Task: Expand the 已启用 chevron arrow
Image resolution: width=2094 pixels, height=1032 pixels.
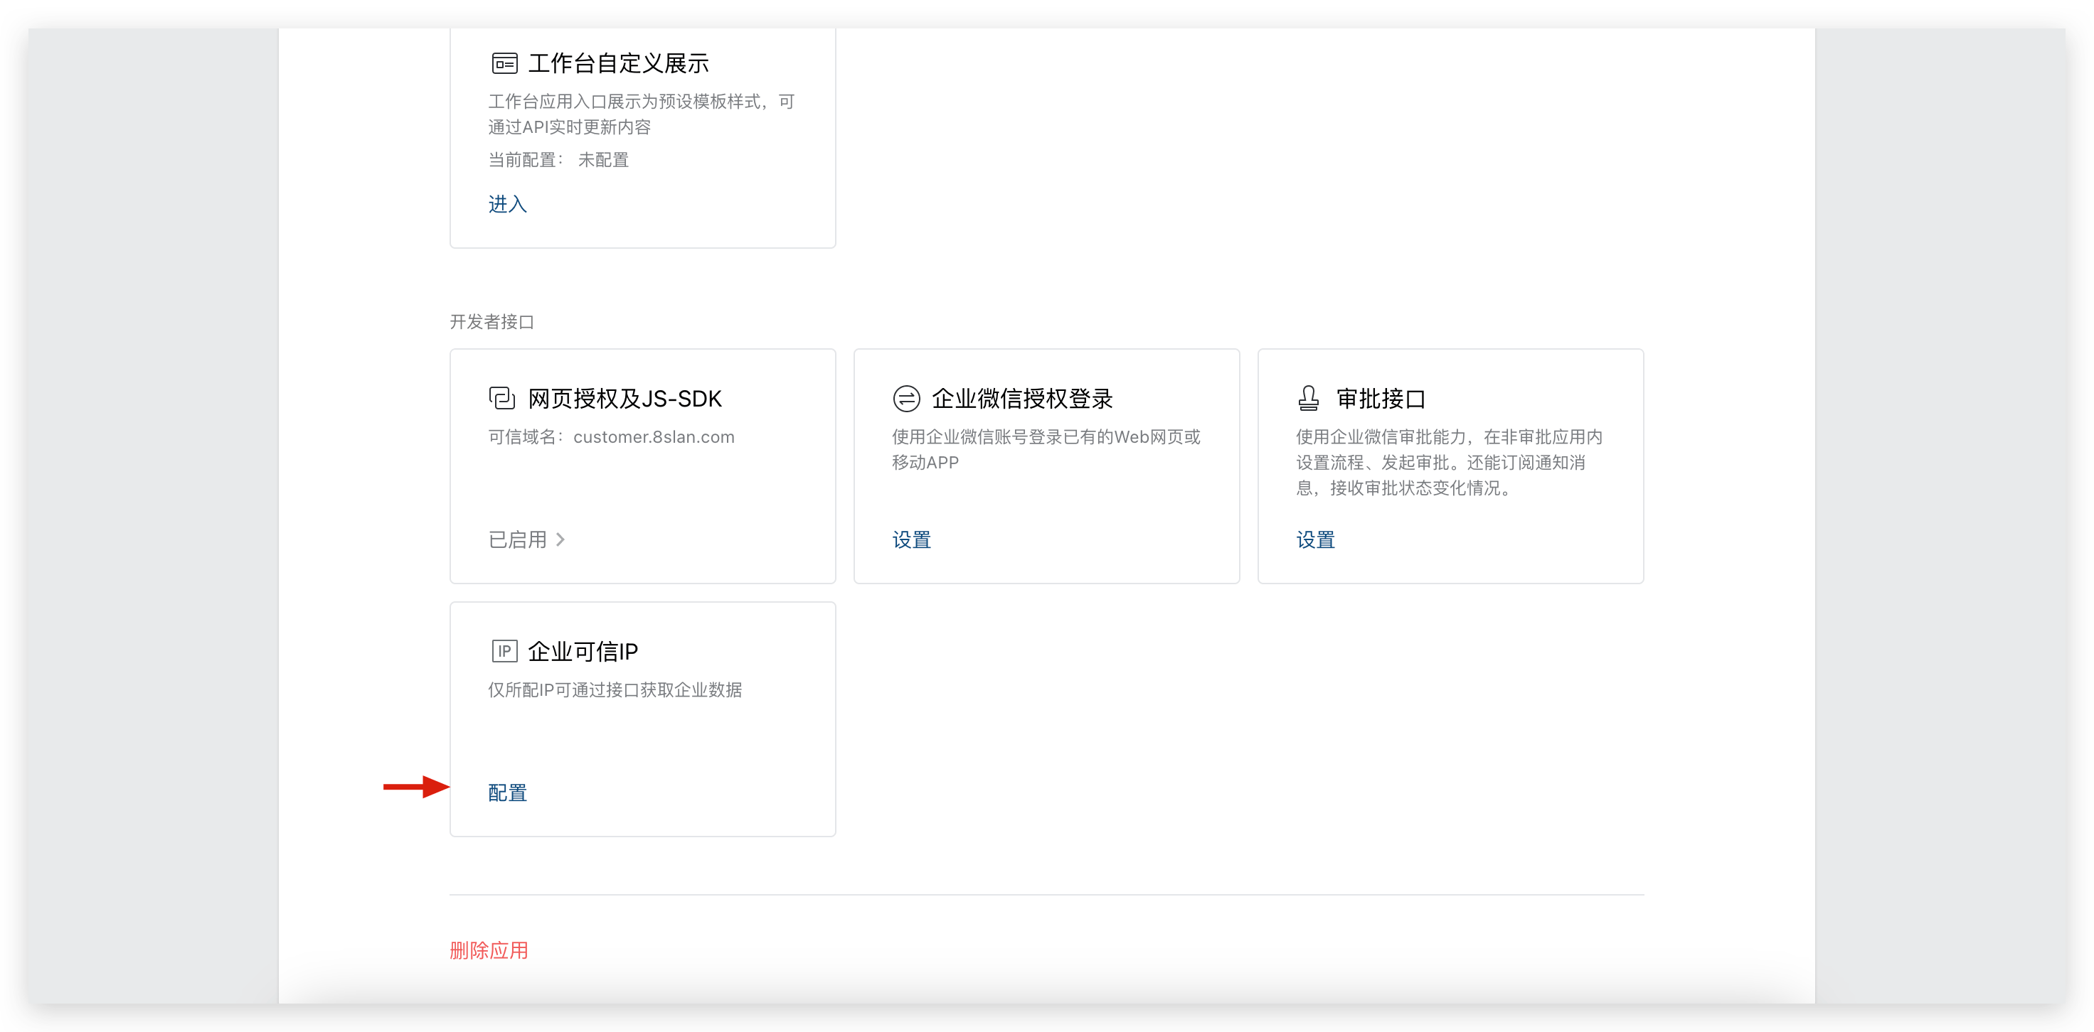Action: click(560, 539)
